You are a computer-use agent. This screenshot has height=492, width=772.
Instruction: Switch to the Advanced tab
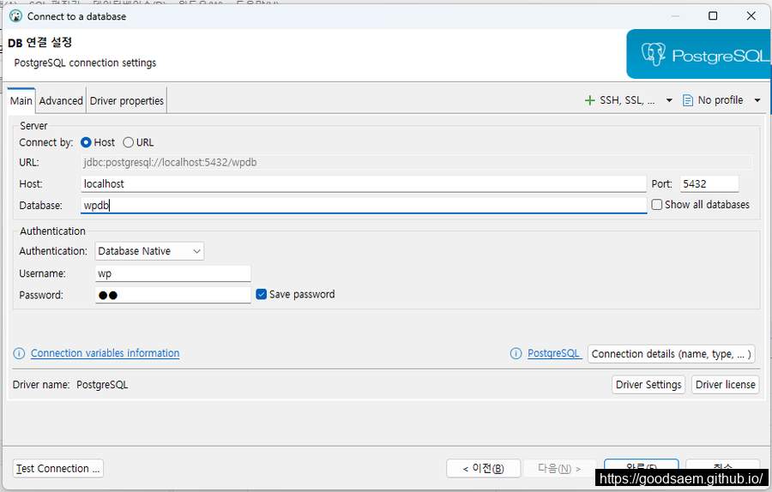tap(61, 100)
